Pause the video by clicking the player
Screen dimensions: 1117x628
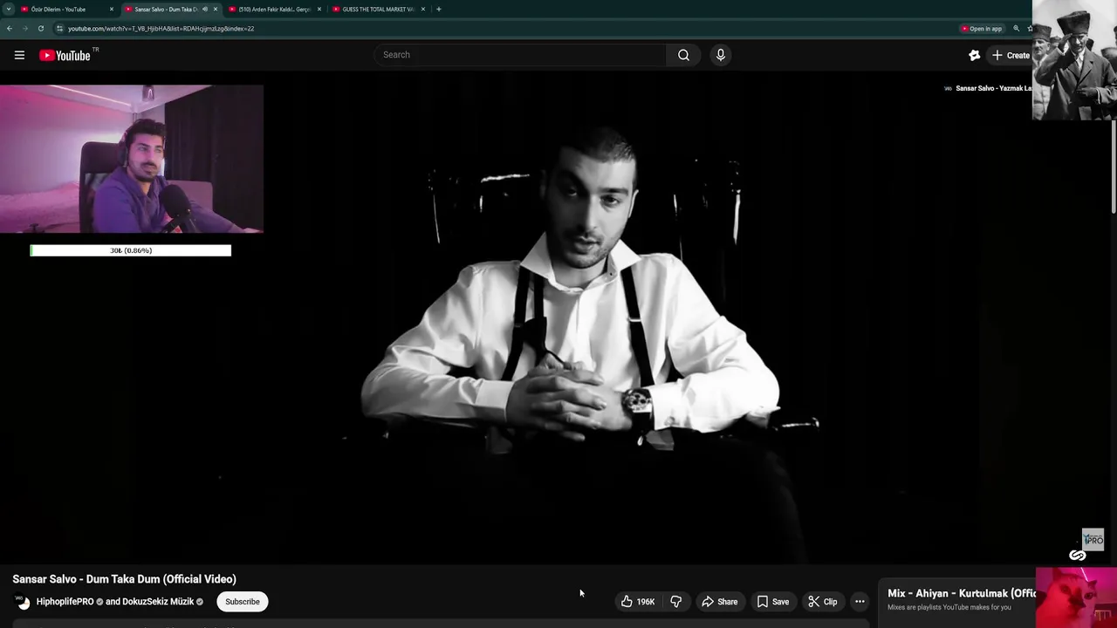click(x=558, y=318)
